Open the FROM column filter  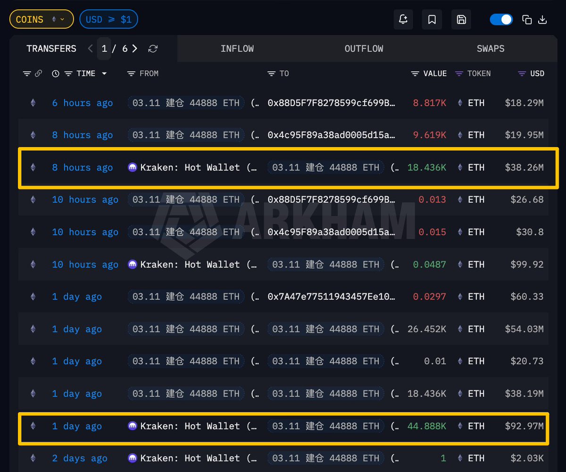[x=131, y=74]
